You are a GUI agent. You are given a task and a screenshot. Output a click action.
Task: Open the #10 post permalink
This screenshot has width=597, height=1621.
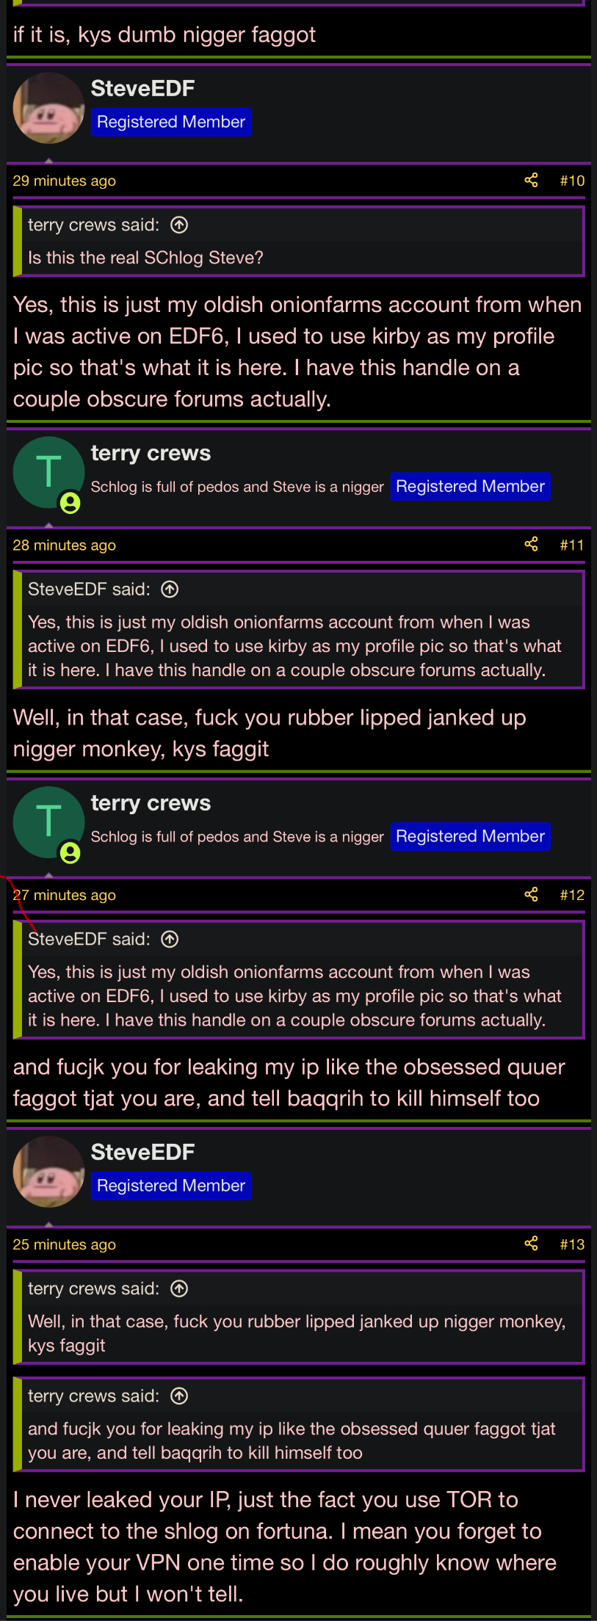572,181
